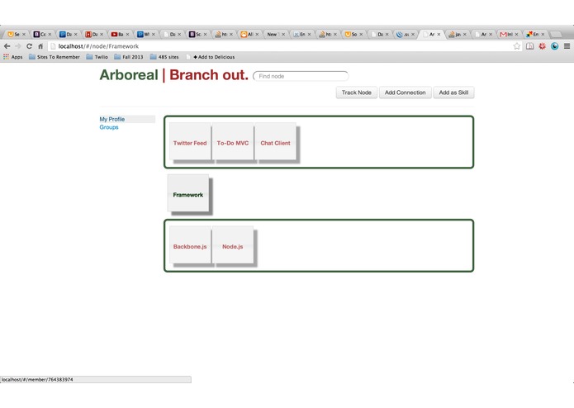Open the Chat Client node card
The width and height of the screenshot is (574, 408).
[275, 141]
